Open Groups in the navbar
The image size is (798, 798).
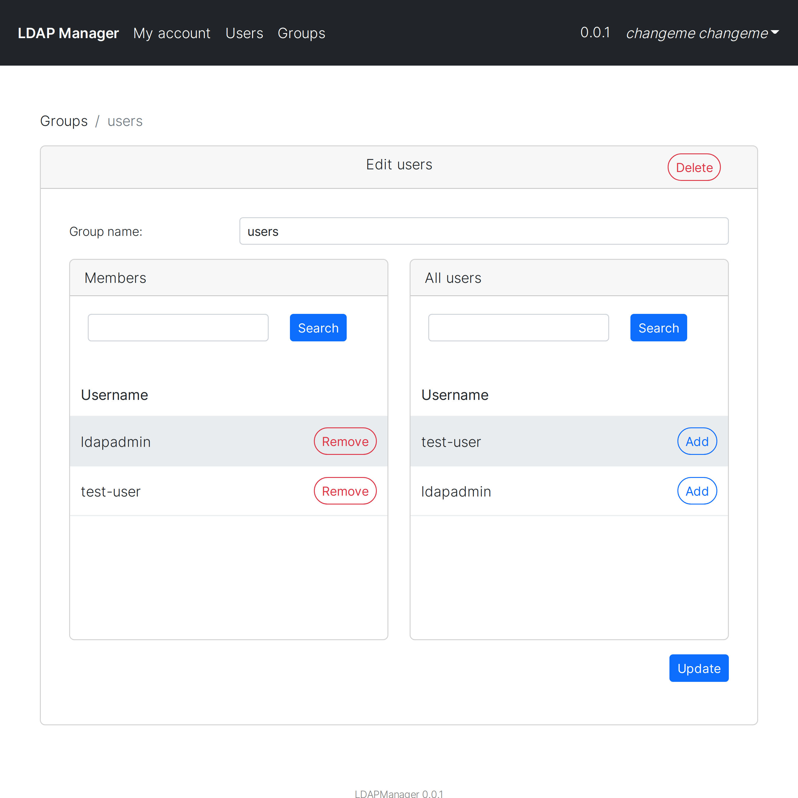coord(301,33)
